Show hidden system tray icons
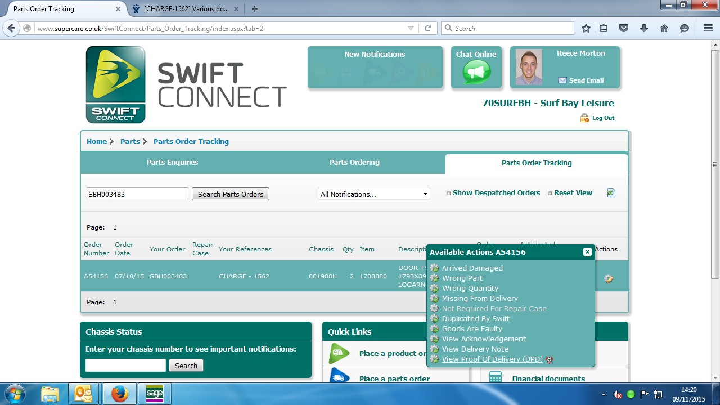This screenshot has width=720, height=405. [604, 394]
